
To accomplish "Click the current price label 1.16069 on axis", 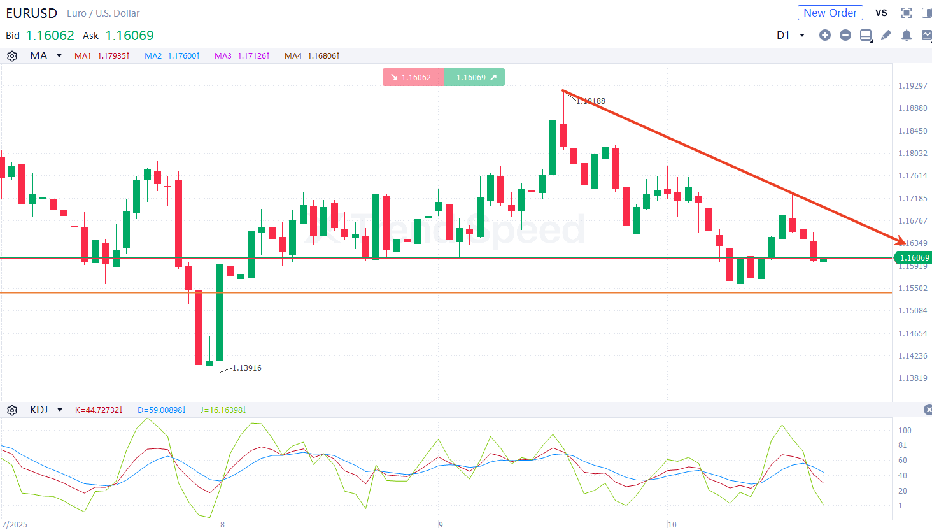I will coord(914,258).
